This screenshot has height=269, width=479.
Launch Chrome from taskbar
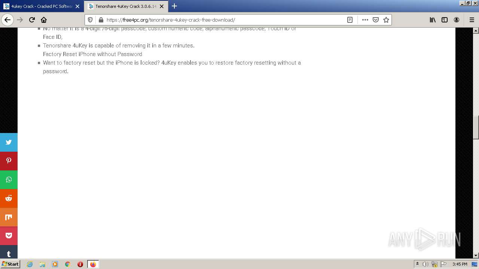[x=68, y=264]
